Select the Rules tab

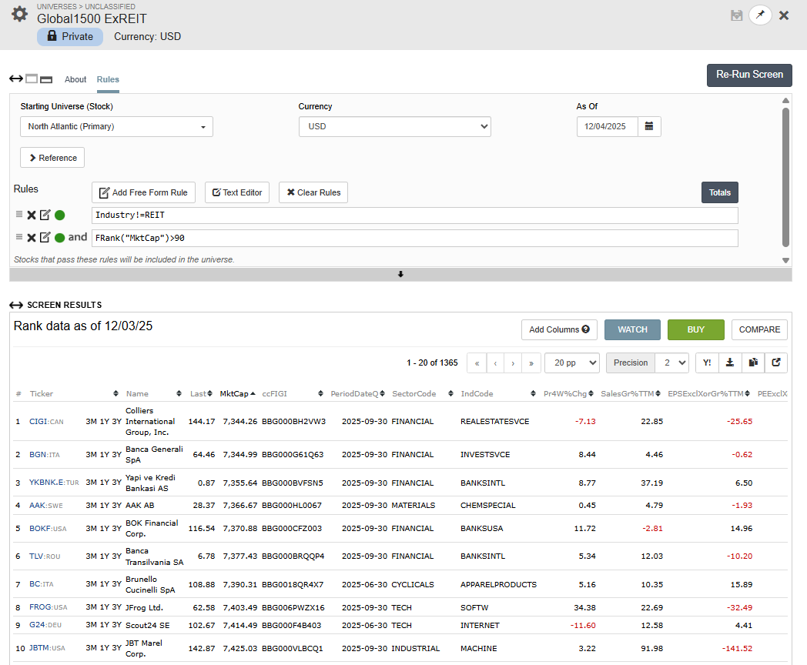(x=108, y=79)
